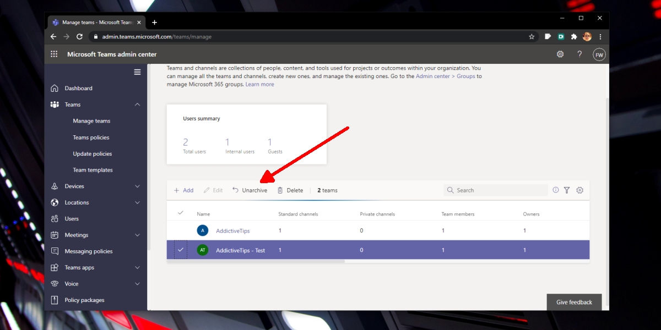661x330 pixels.
Task: Click the blue A team avatar
Action: pyautogui.click(x=203, y=230)
